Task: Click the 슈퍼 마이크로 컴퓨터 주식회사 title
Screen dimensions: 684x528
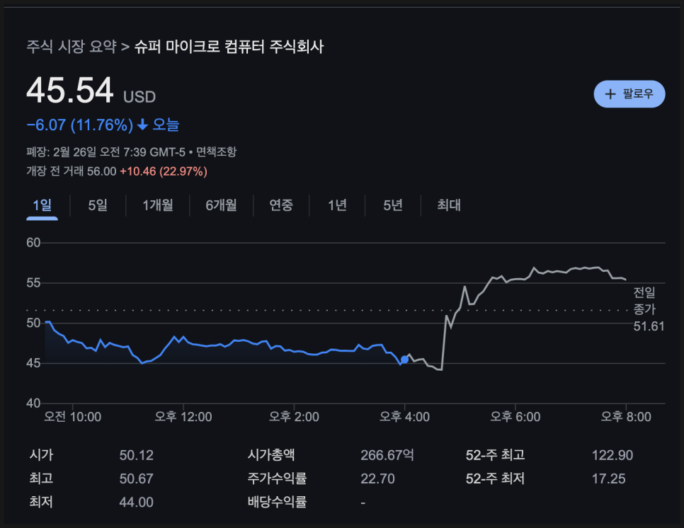Action: (x=229, y=46)
